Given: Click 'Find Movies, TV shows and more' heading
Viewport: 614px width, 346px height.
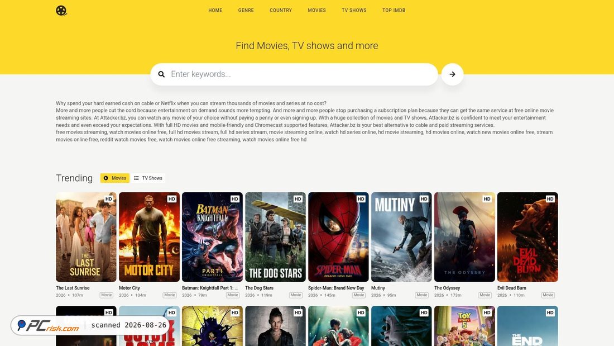Looking at the screenshot, I should pyautogui.click(x=307, y=45).
